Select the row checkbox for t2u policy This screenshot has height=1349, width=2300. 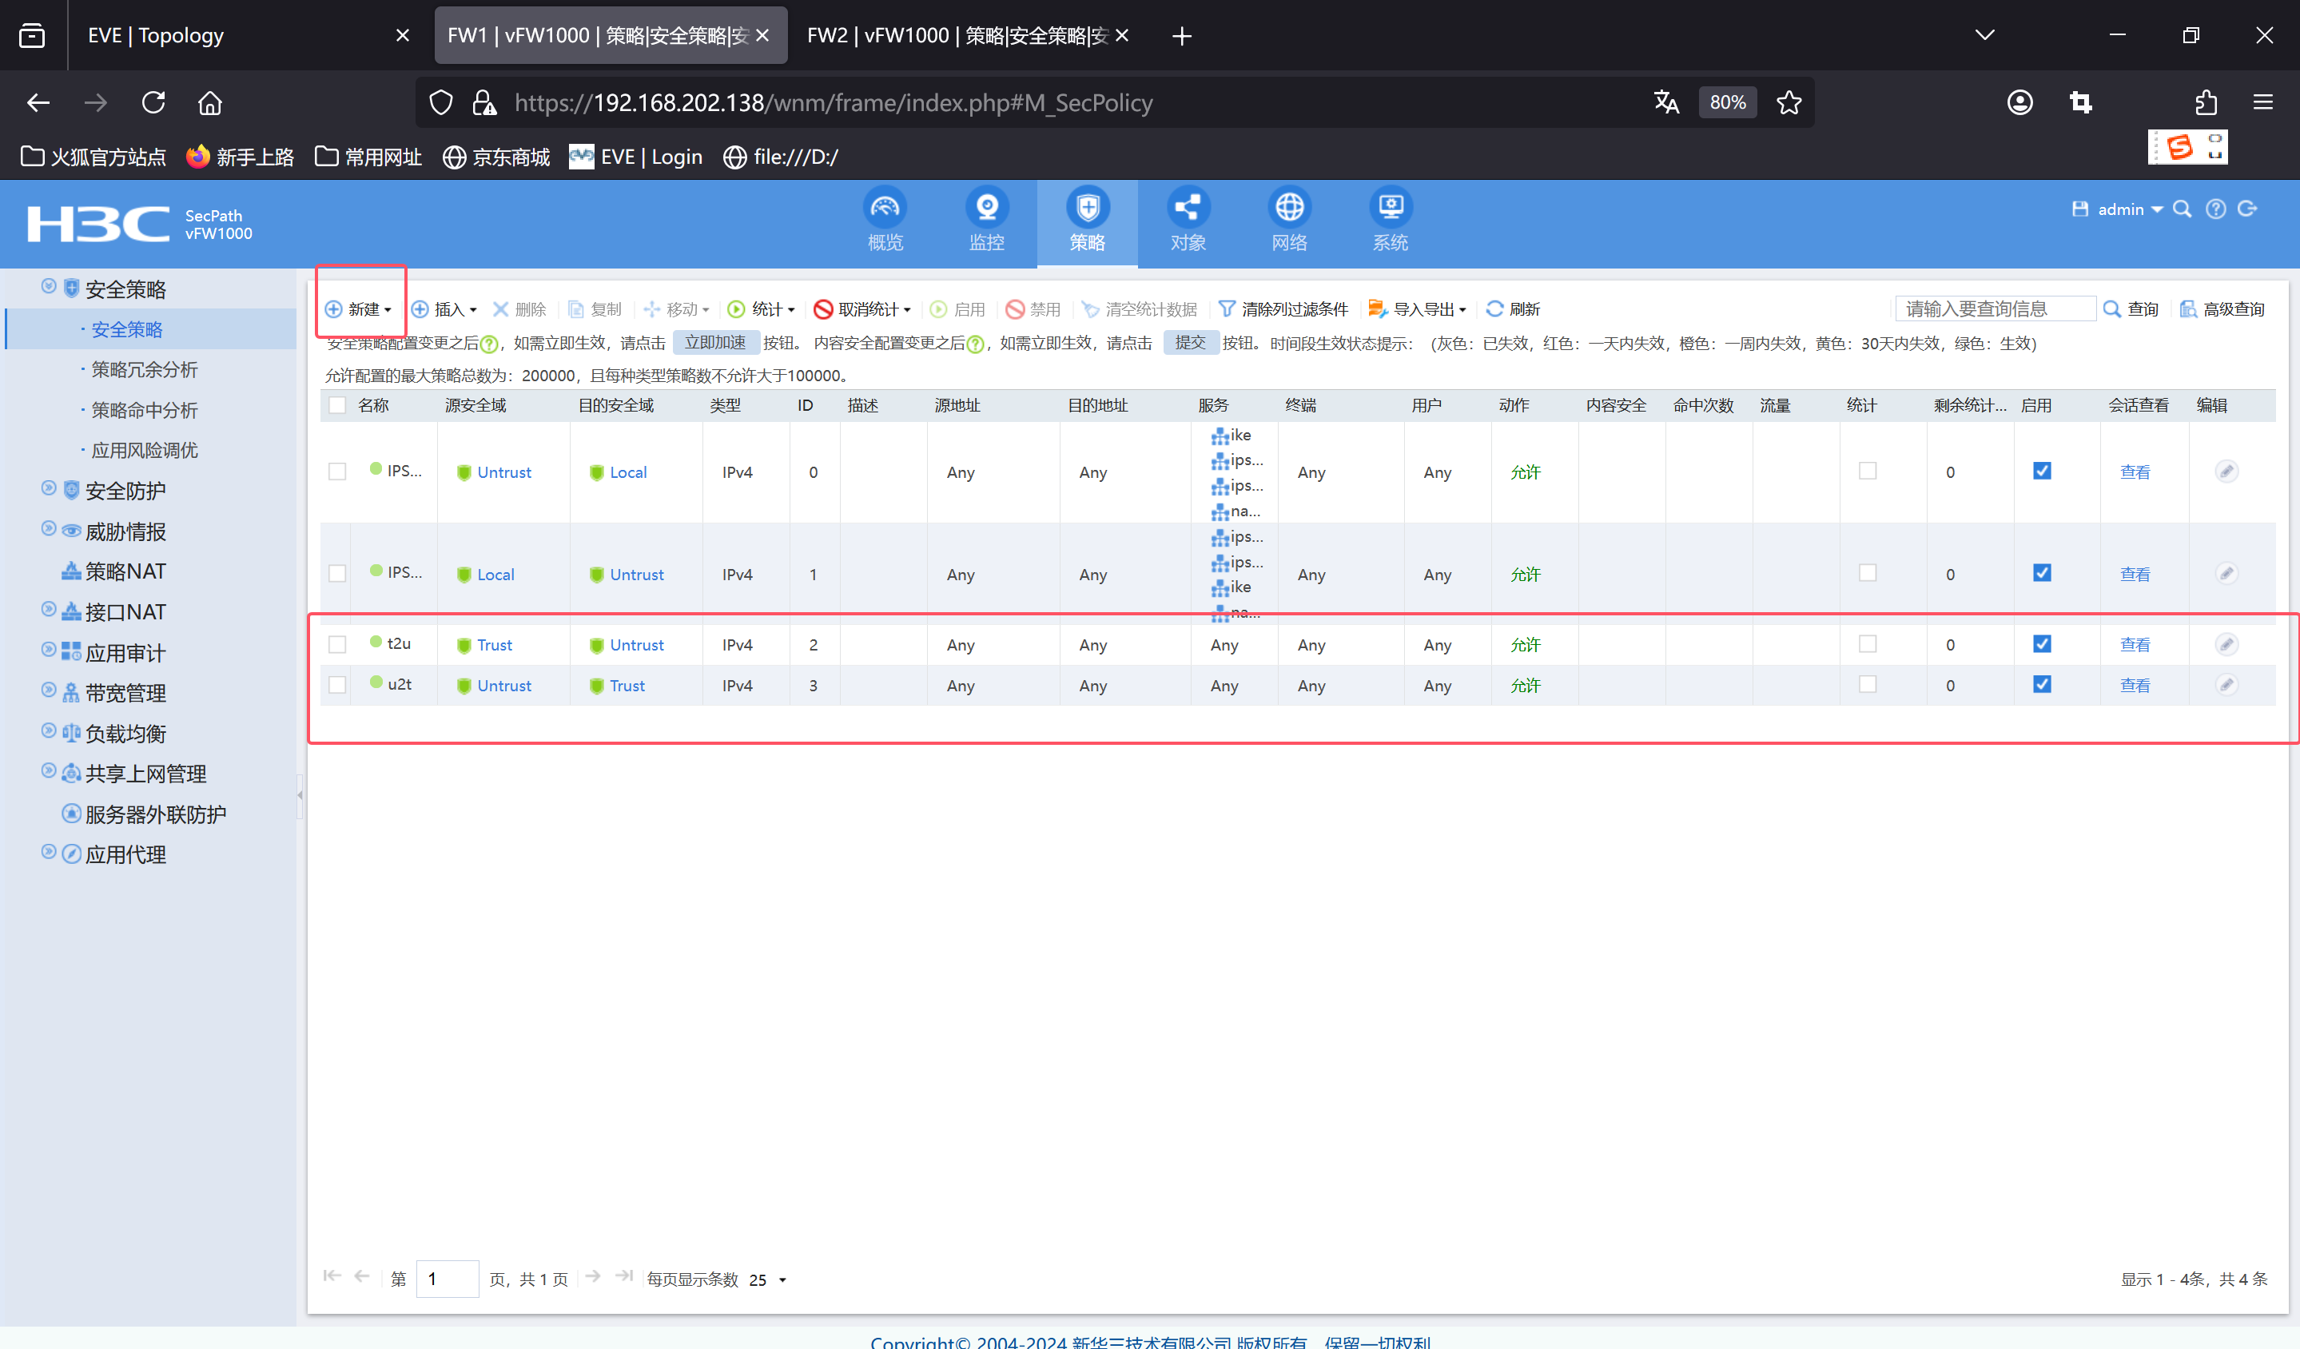tap(338, 645)
